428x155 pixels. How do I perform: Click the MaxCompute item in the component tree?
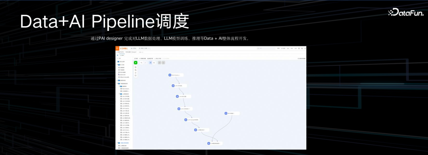point(125,89)
